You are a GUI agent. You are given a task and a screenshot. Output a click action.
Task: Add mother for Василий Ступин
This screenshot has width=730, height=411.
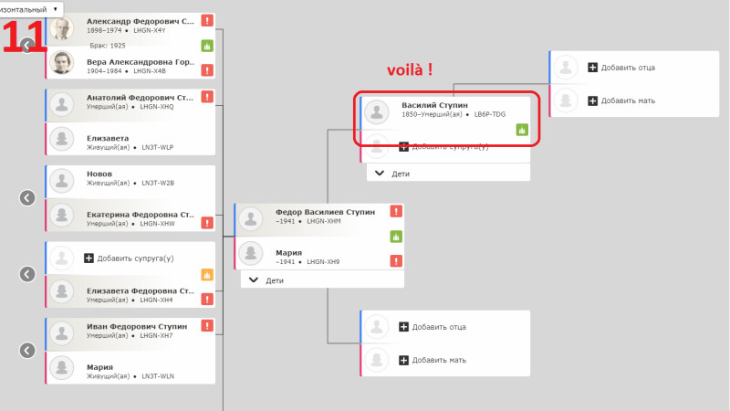[621, 100]
